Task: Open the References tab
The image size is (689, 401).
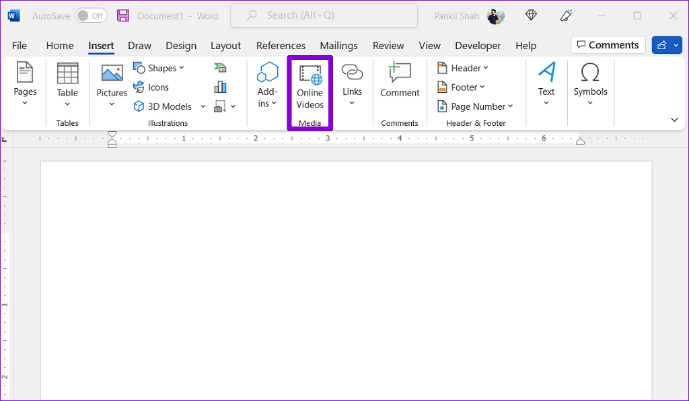Action: [x=281, y=46]
